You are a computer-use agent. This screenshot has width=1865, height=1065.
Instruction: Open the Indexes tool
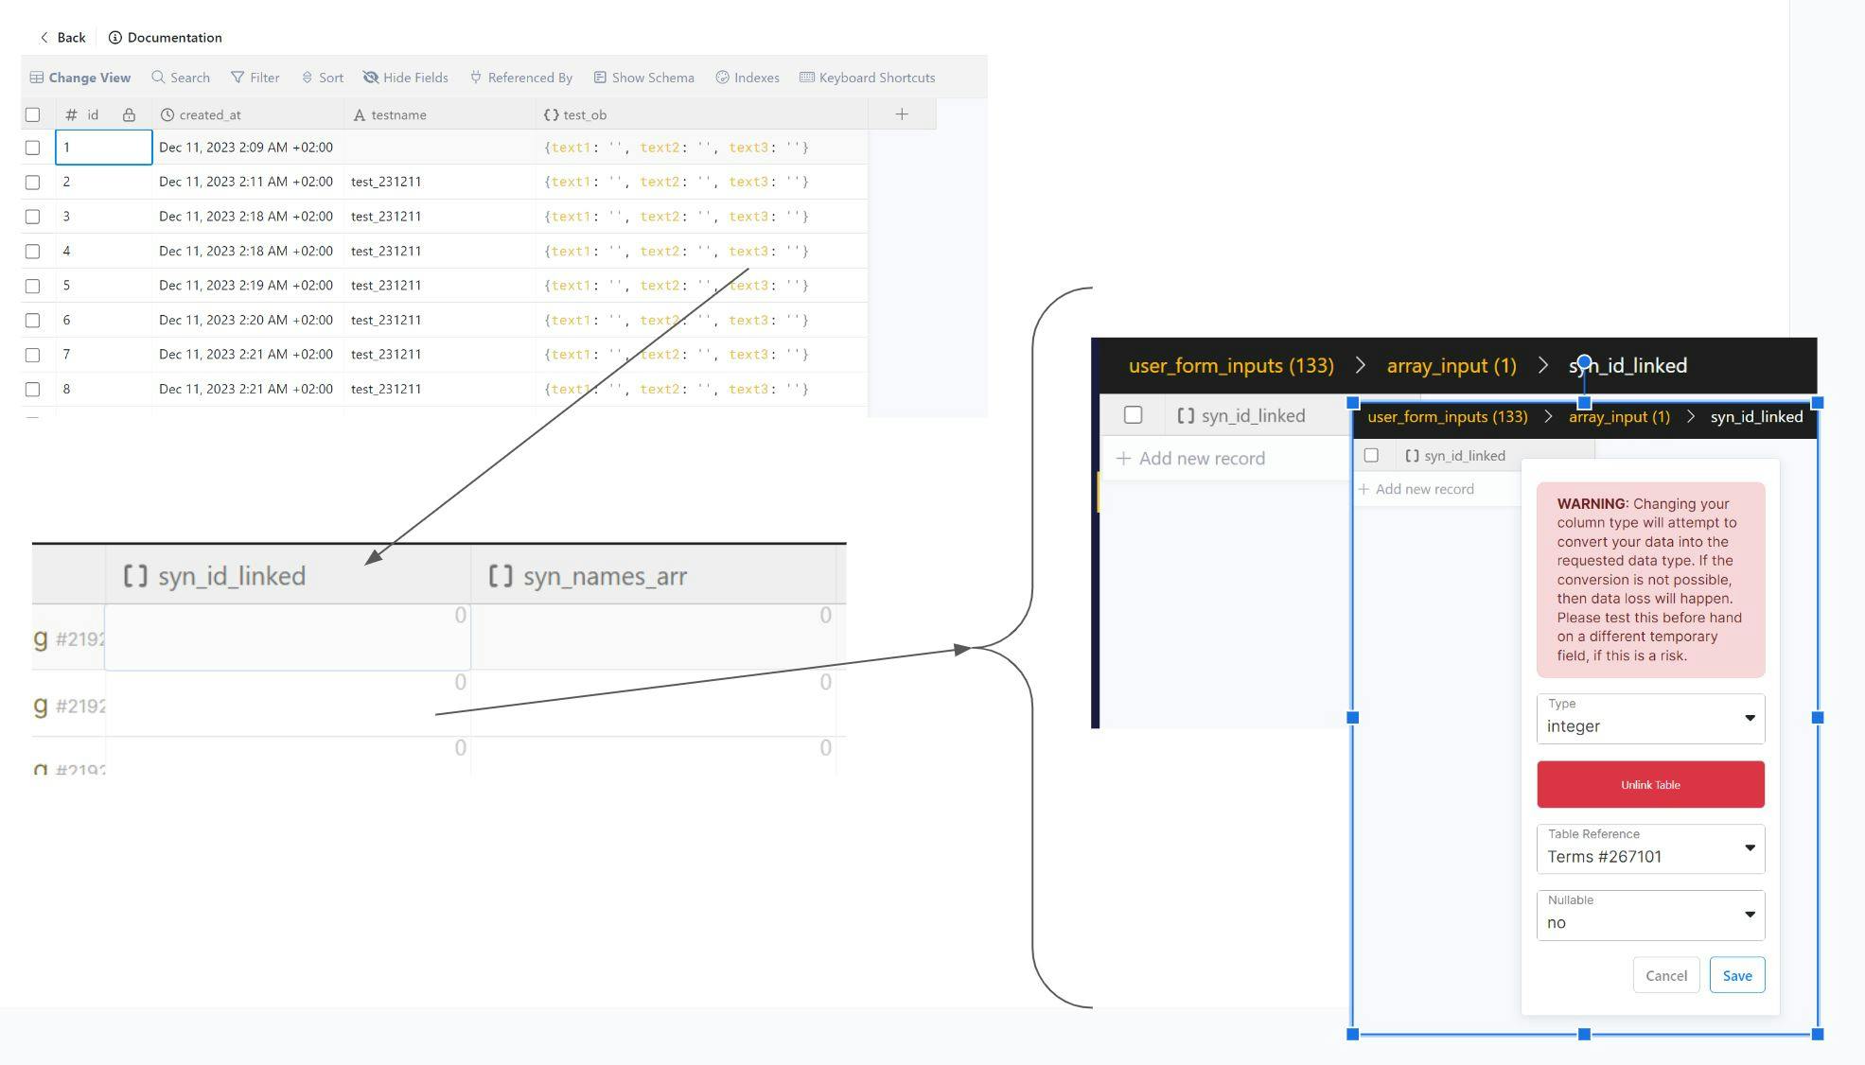click(x=747, y=78)
